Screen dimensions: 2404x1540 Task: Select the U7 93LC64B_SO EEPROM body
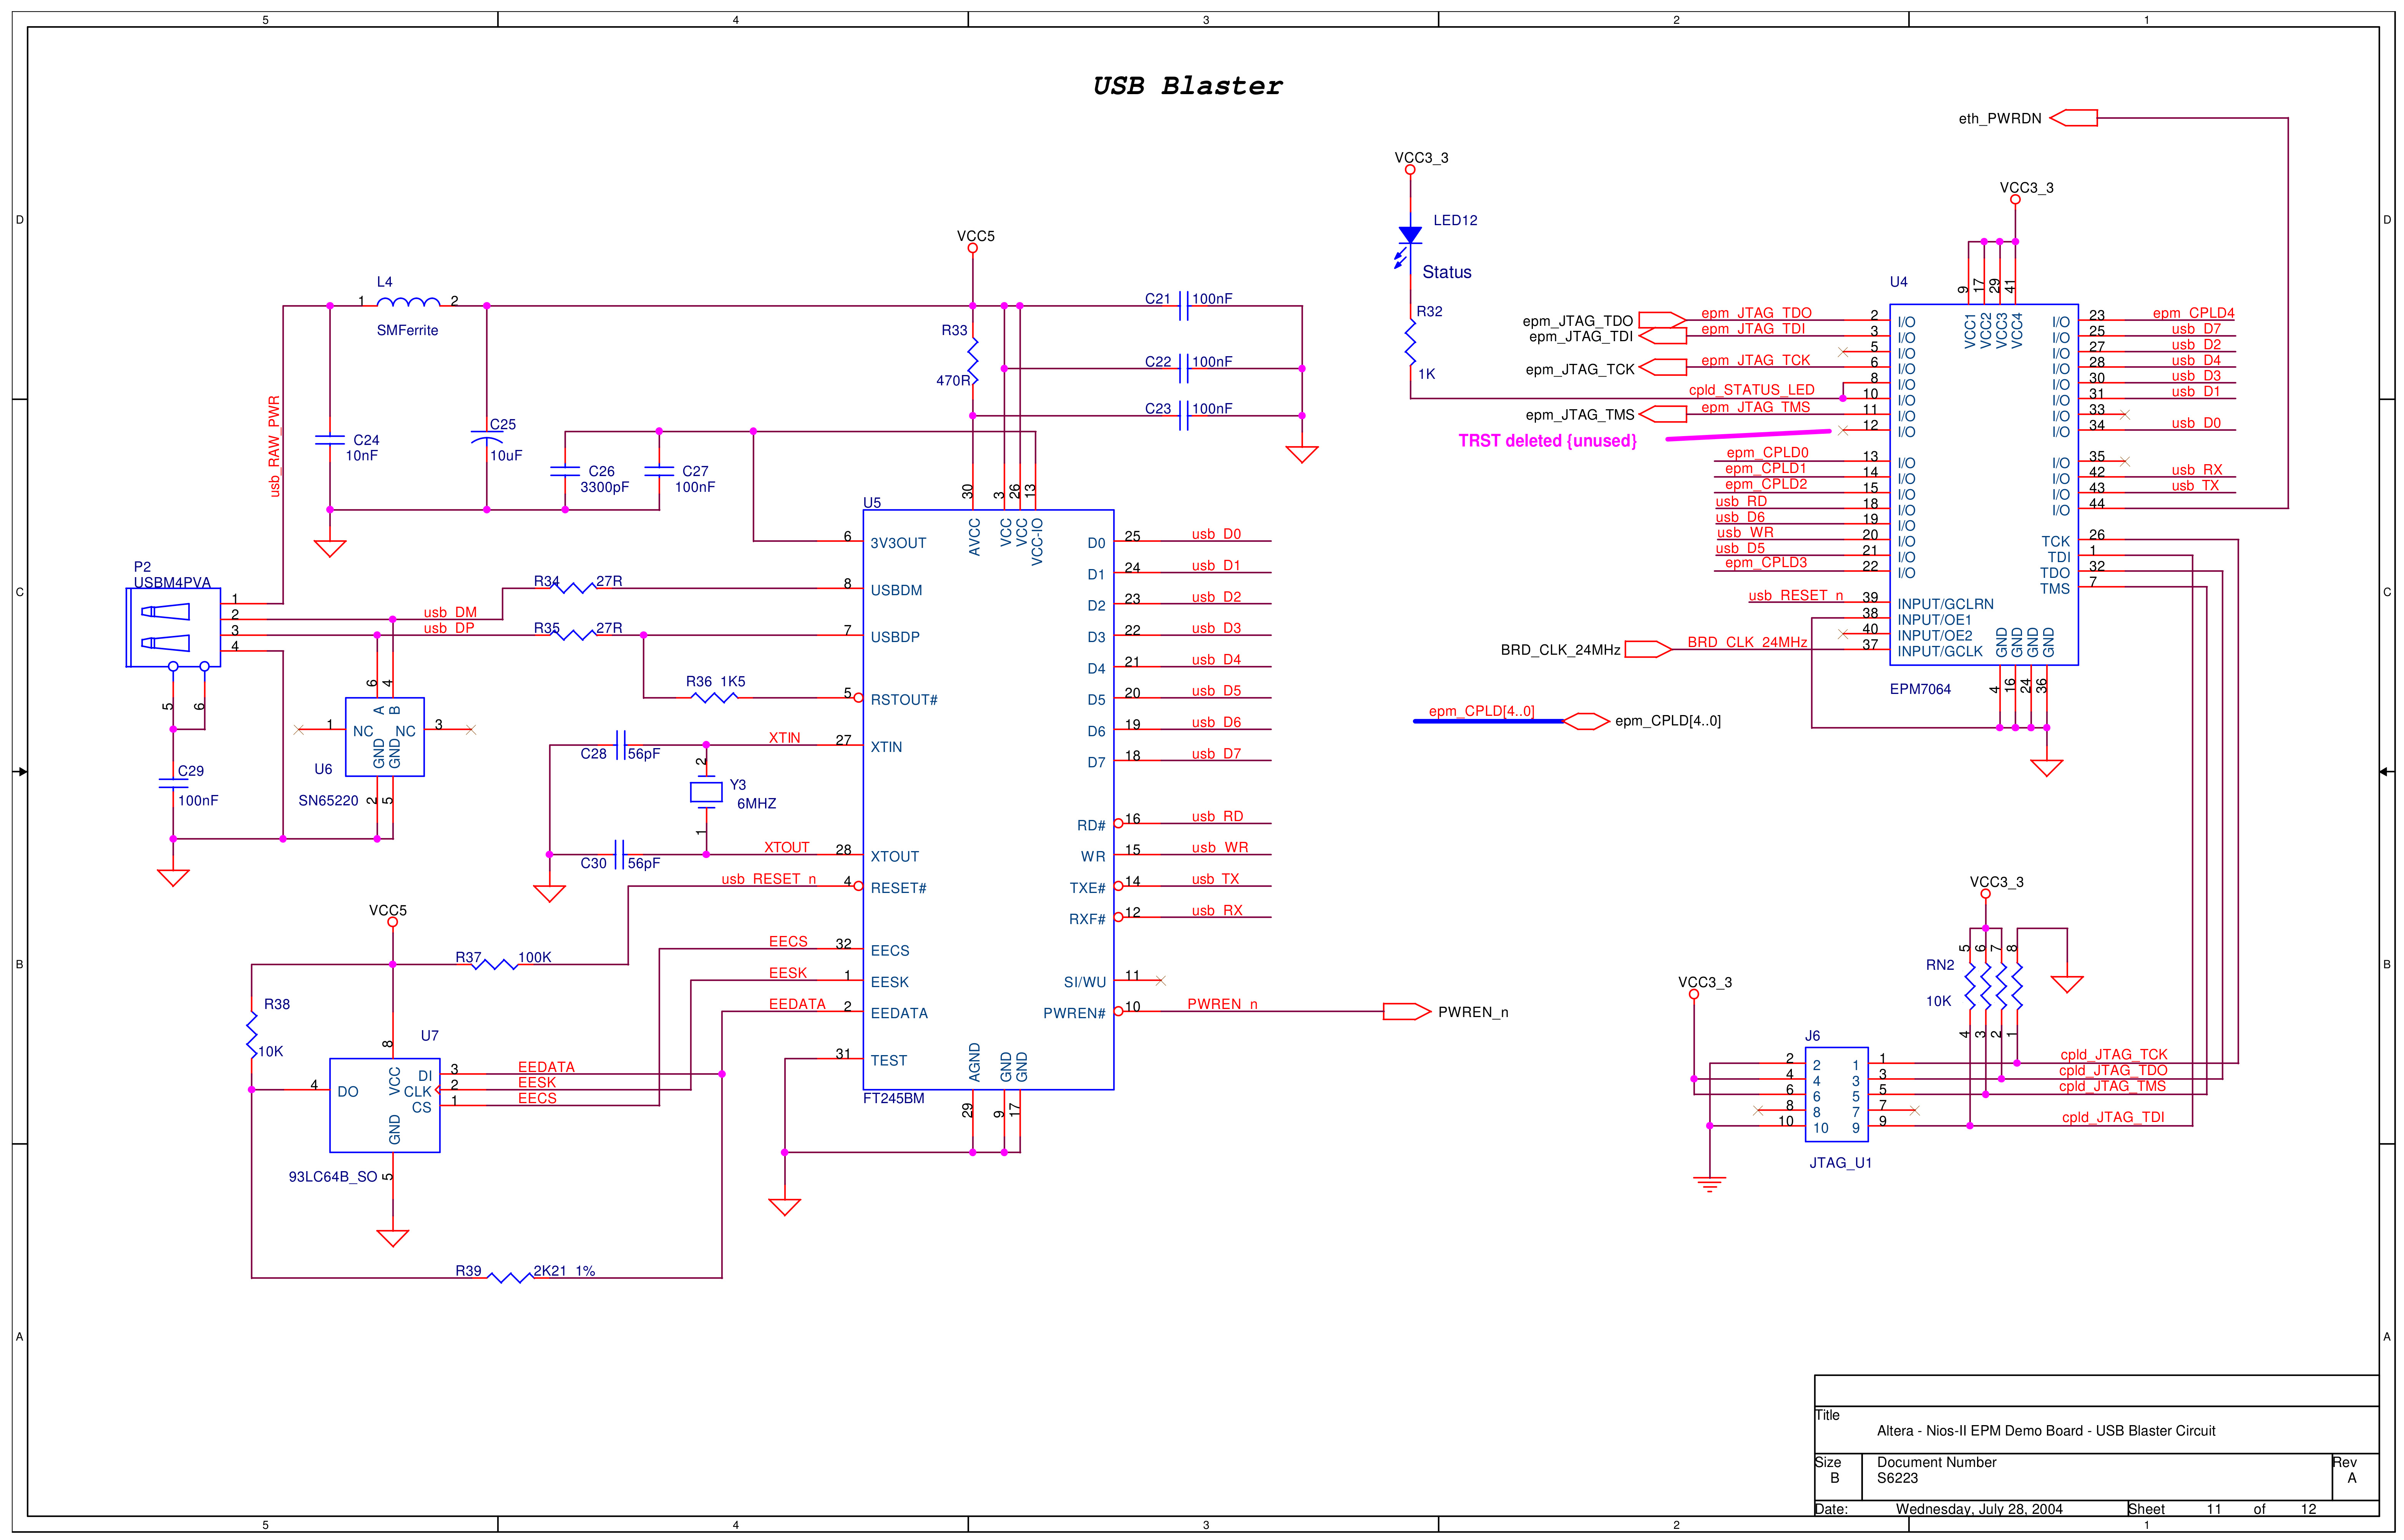(385, 1105)
